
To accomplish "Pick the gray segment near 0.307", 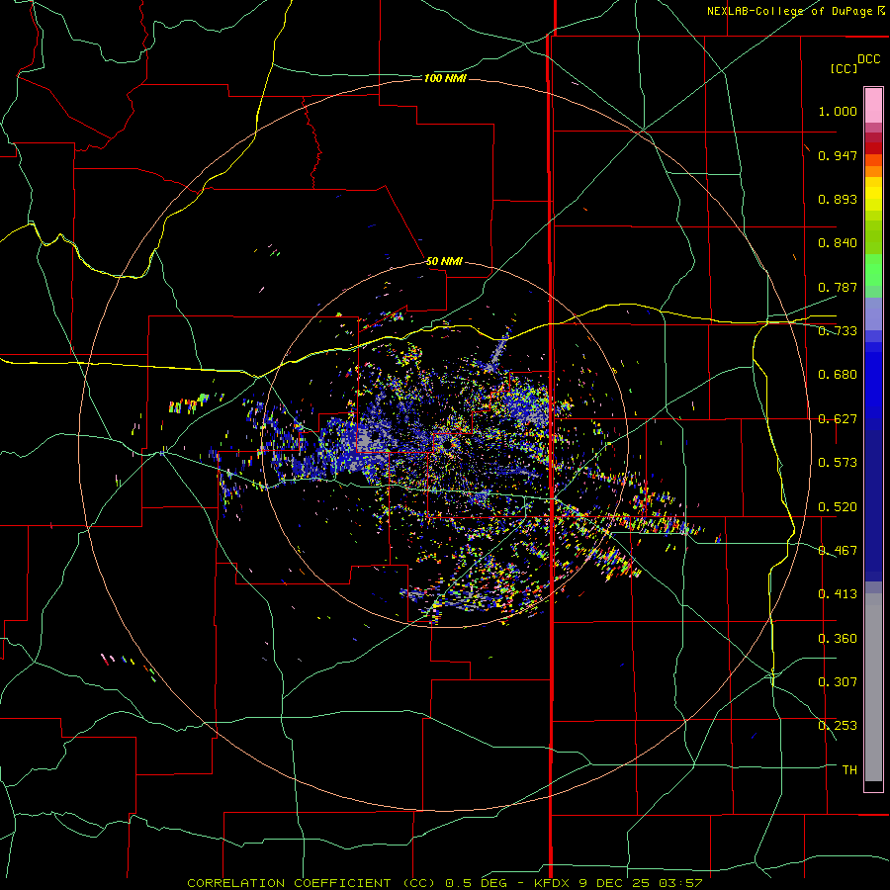I will (873, 687).
